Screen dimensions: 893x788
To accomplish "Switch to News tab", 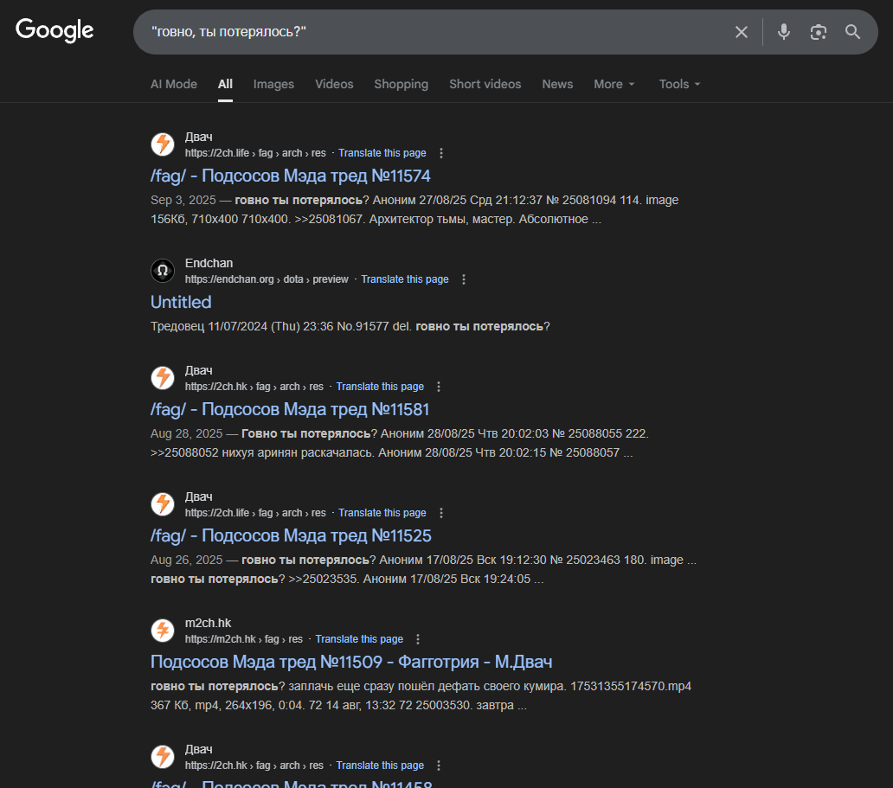I will click(557, 84).
